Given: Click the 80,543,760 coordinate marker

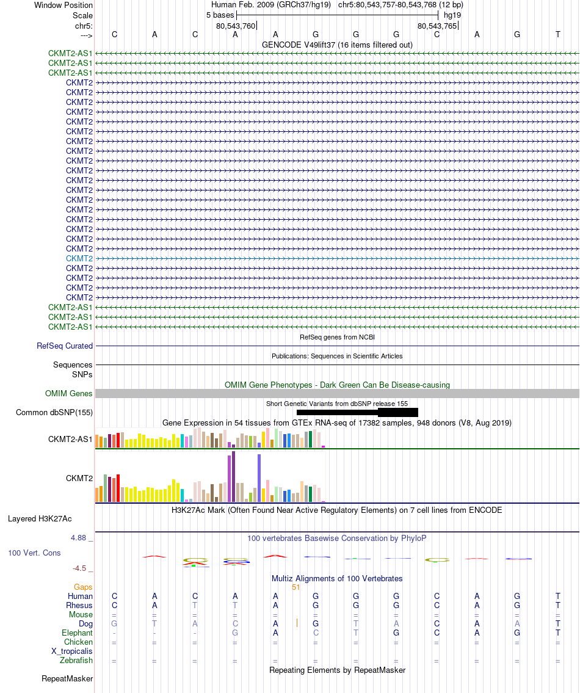Looking at the screenshot, I should tap(236, 26).
